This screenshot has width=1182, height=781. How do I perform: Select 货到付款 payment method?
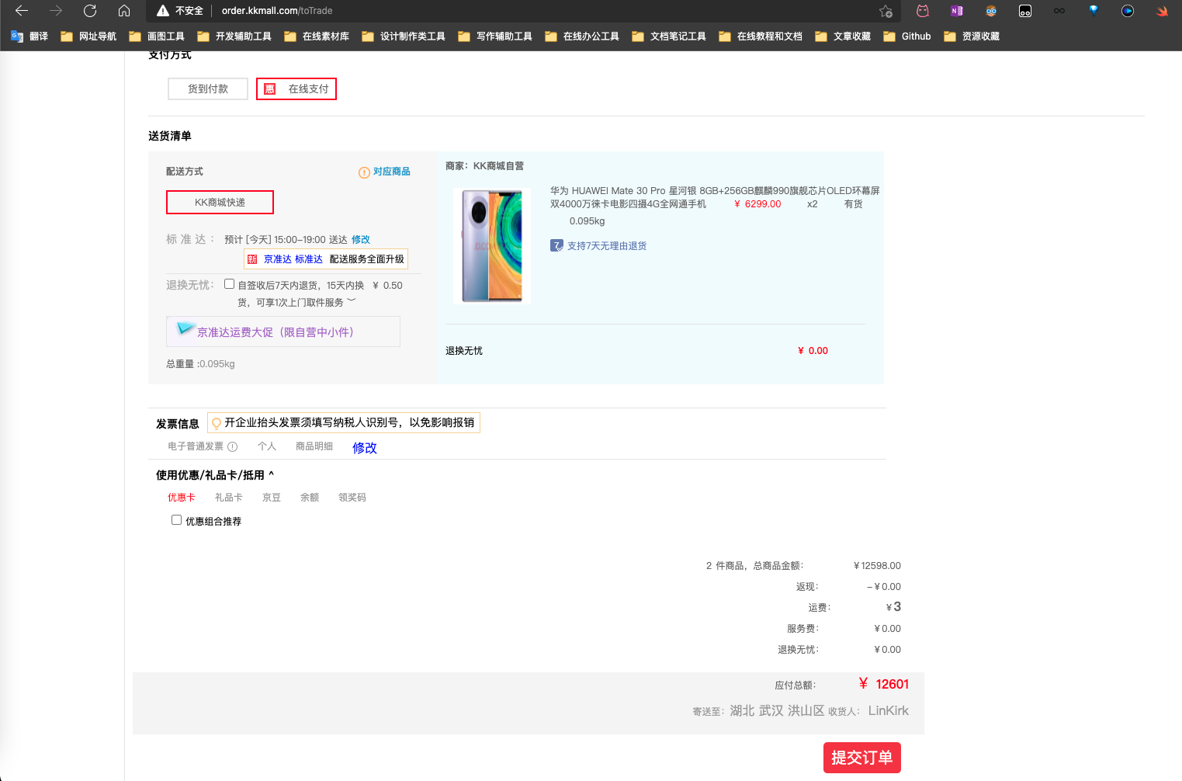pos(208,89)
